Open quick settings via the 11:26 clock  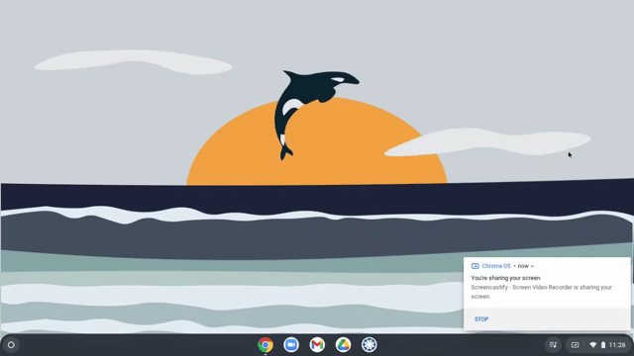coord(617,345)
